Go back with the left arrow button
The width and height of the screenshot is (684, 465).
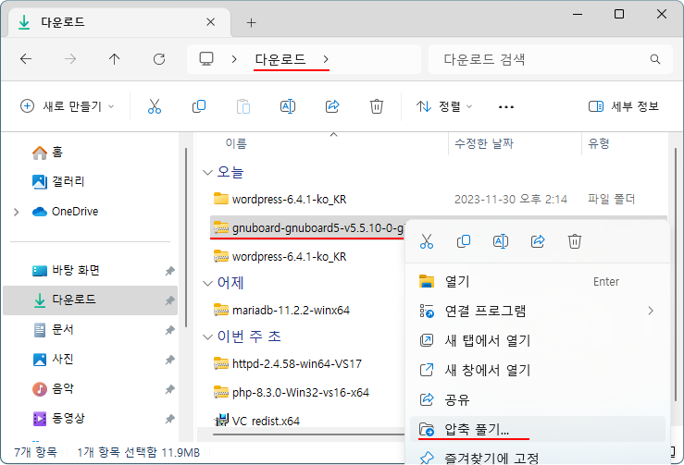click(26, 59)
